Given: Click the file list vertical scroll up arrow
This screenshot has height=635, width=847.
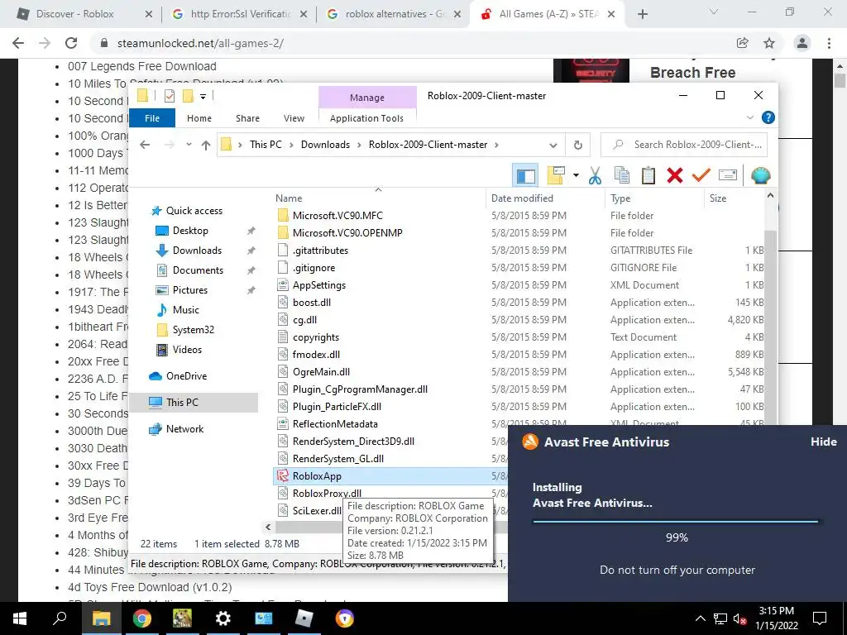Looking at the screenshot, I should click(x=770, y=195).
